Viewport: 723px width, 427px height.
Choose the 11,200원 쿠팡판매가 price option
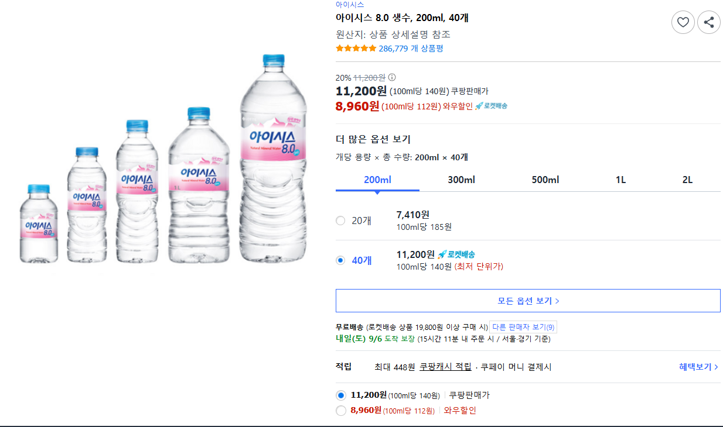click(341, 395)
